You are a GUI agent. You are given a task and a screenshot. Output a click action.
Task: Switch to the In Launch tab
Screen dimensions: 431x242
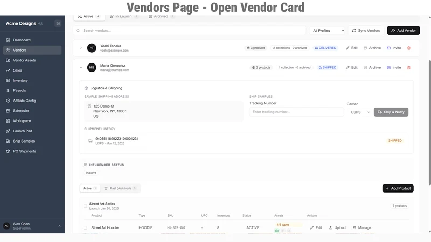(x=124, y=17)
